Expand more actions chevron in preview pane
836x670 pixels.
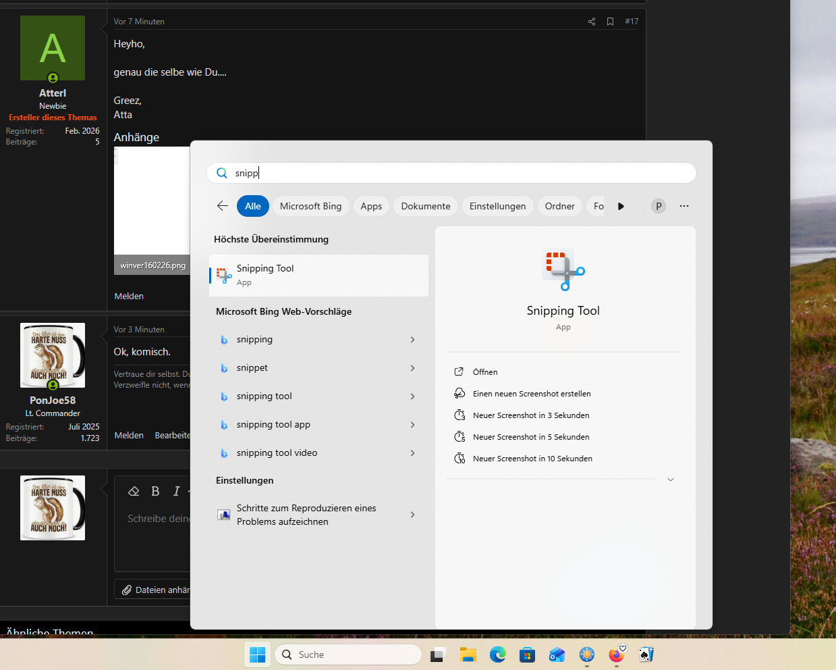click(x=671, y=480)
